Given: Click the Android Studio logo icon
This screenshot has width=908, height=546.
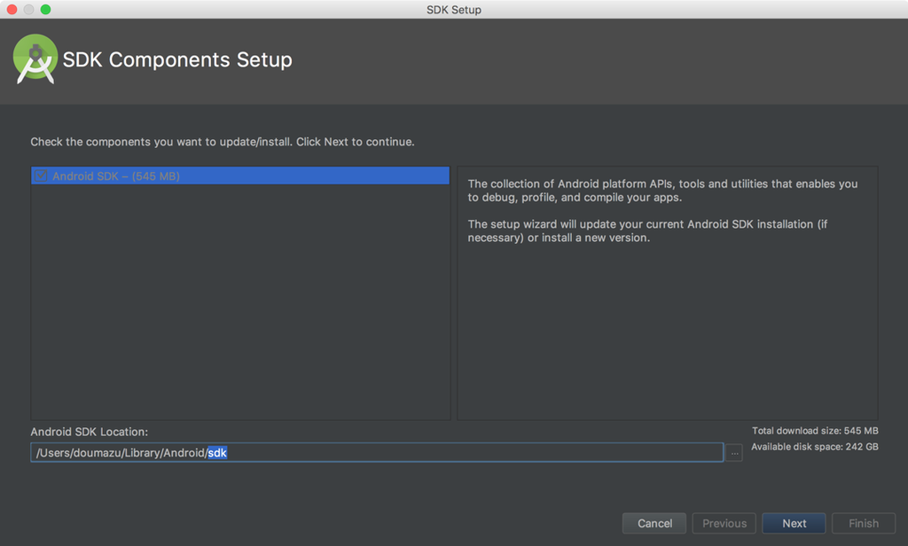Looking at the screenshot, I should (x=35, y=59).
